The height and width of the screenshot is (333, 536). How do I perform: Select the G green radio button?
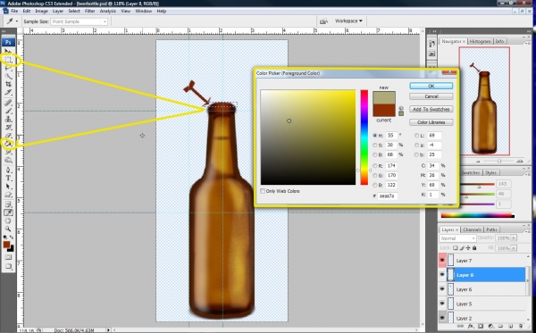[x=375, y=175]
